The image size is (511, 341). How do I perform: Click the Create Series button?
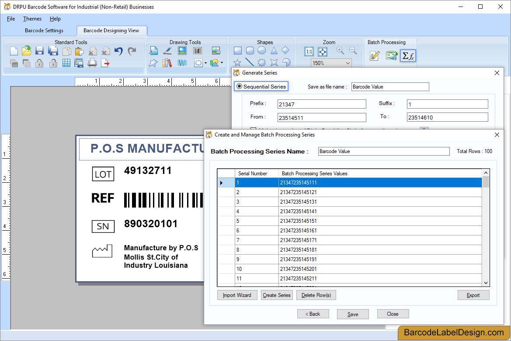coord(277,295)
